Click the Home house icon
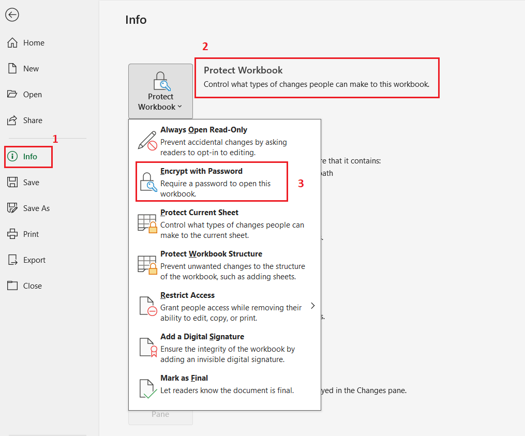 (12, 43)
